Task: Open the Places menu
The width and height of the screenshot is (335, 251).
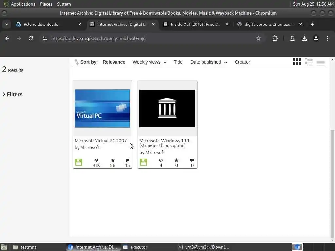Action: point(46,4)
